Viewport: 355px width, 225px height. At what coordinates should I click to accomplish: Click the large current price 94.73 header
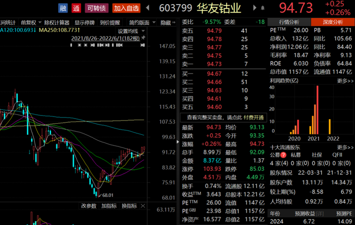[296, 8]
